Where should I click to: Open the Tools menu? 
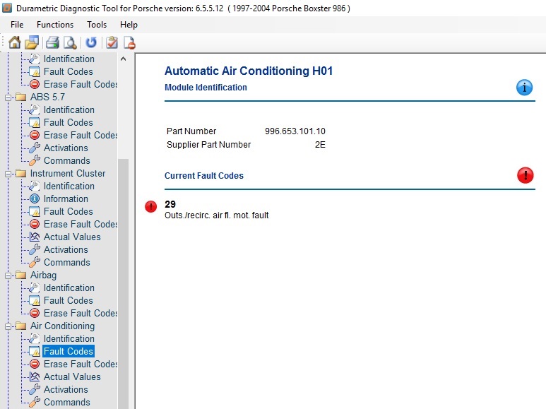coord(97,25)
